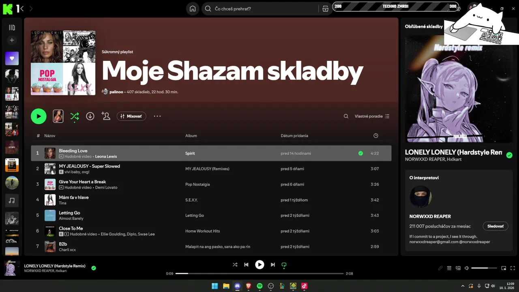The image size is (519, 292).
Task: Mute audio with the speaker icon
Action: click(467, 268)
